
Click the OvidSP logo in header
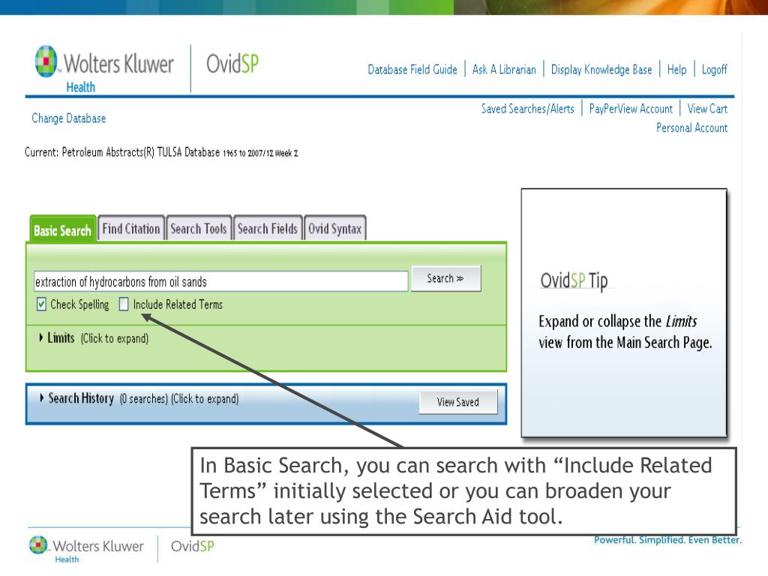pyautogui.click(x=232, y=64)
